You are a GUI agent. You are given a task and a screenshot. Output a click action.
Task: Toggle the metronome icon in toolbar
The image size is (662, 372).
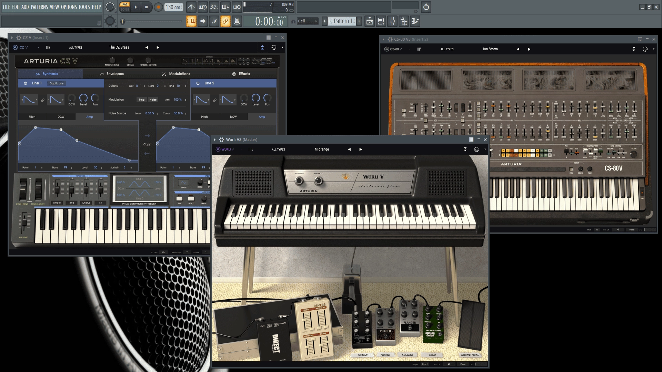[191, 7]
